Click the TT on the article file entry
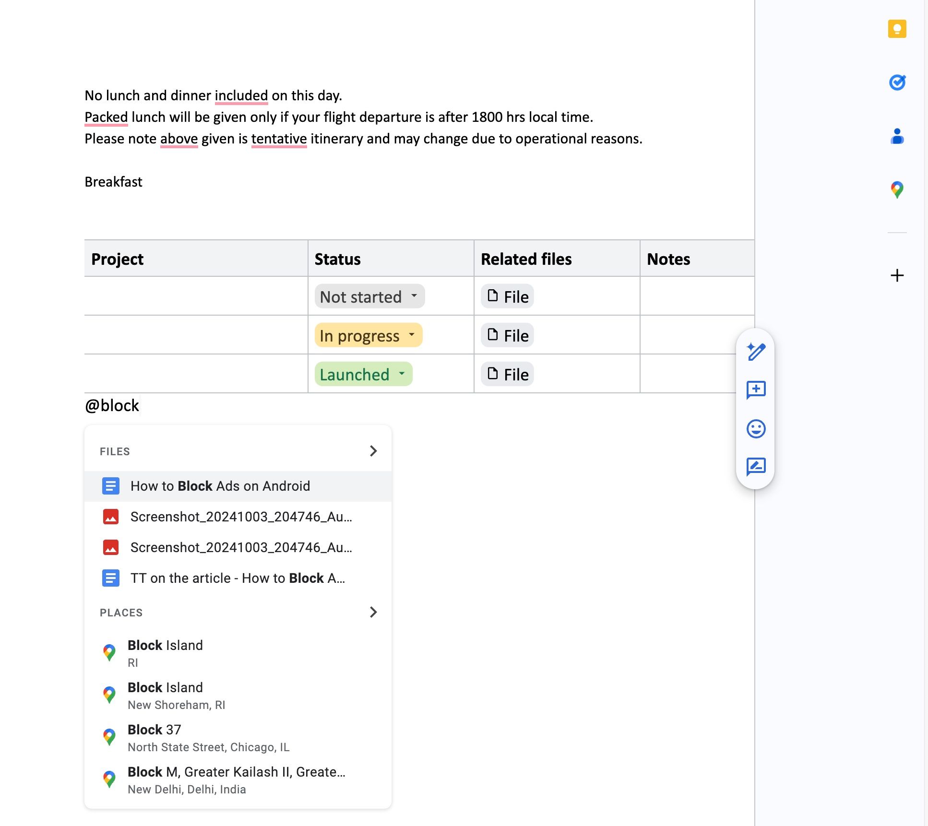Image resolution: width=928 pixels, height=826 pixels. [x=238, y=578]
